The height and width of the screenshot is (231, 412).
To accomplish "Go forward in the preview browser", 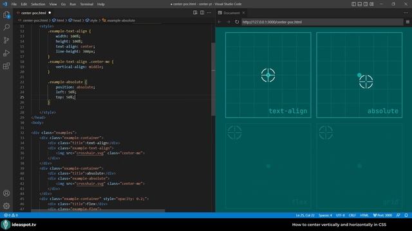I will click(x=229, y=22).
